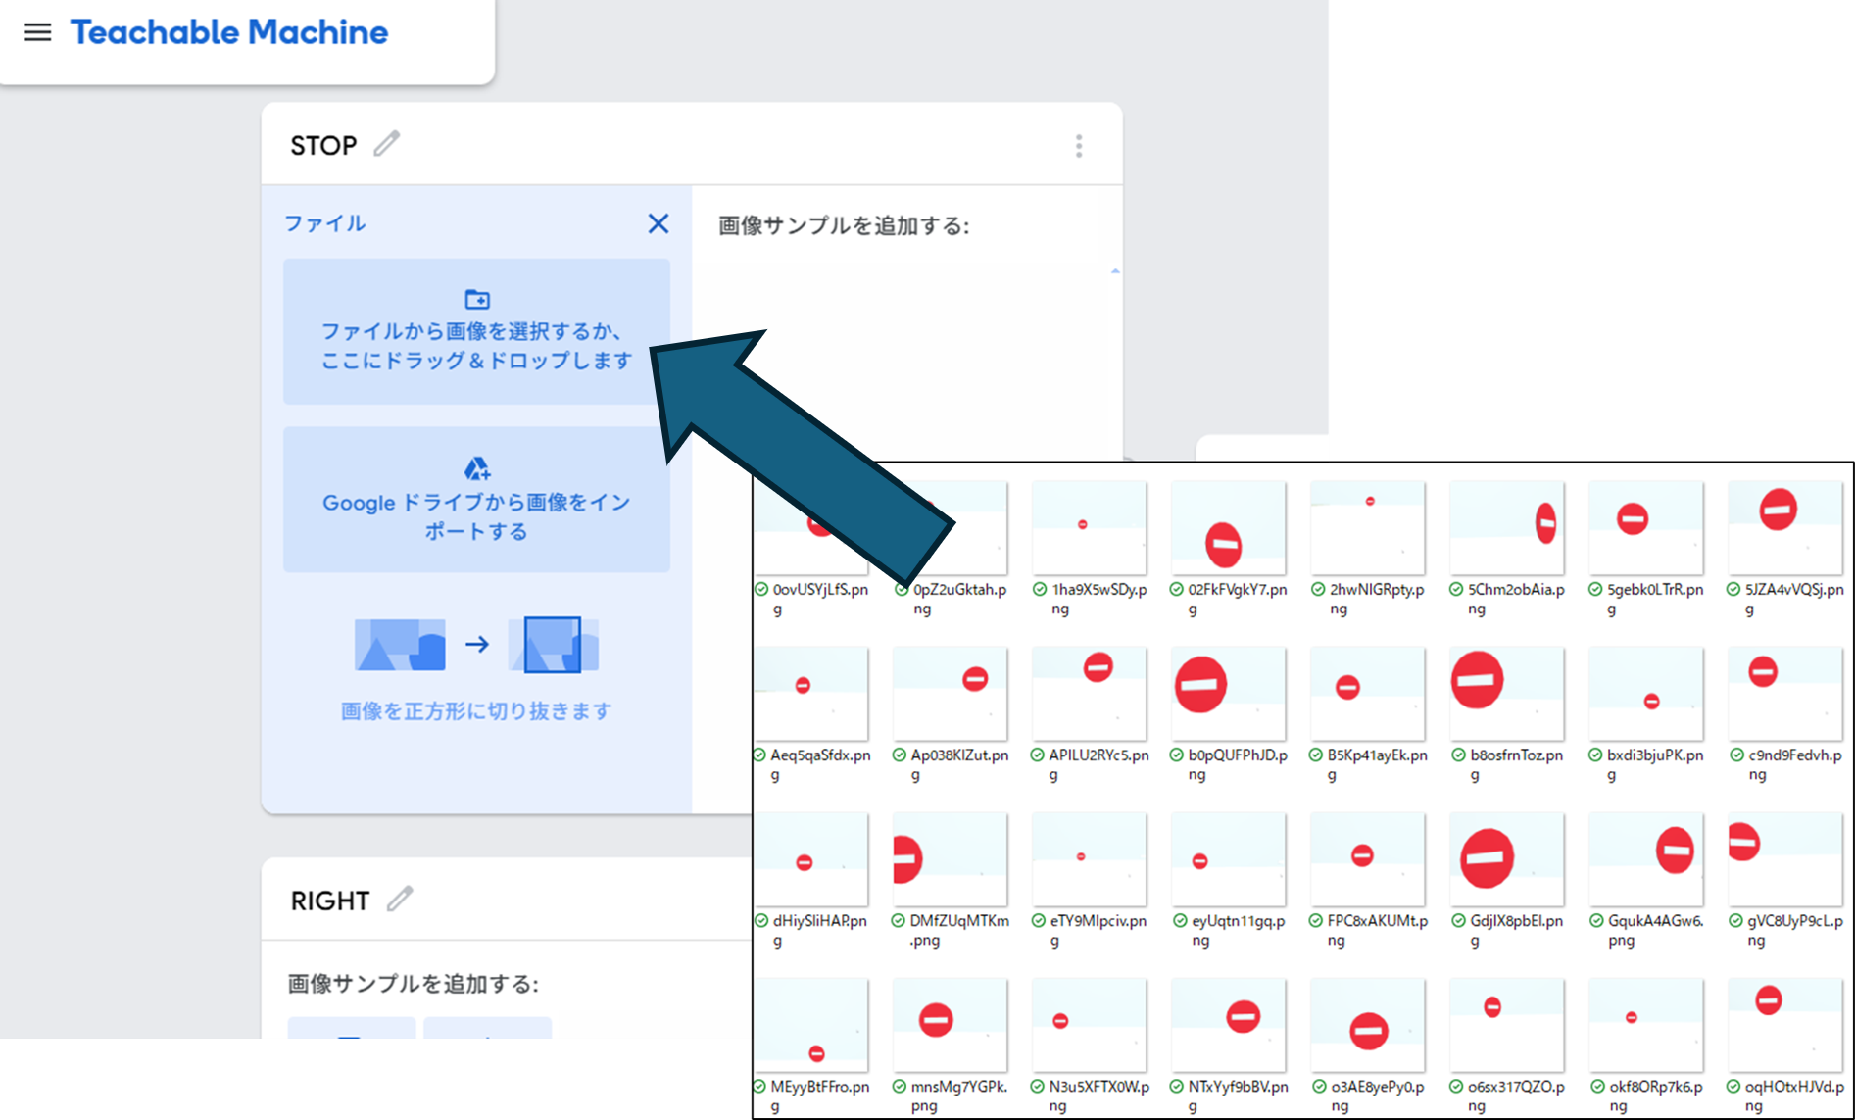Click the Google Drive import icon
1855x1120 pixels.
point(477,469)
